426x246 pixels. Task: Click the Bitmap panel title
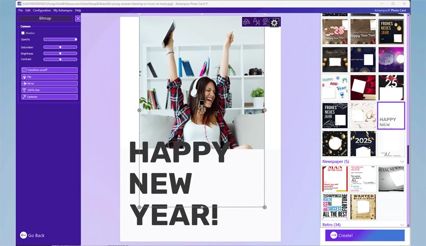[45, 18]
